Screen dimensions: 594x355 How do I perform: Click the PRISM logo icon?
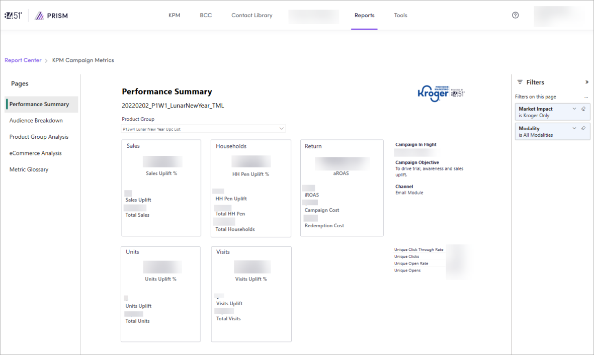tap(39, 16)
